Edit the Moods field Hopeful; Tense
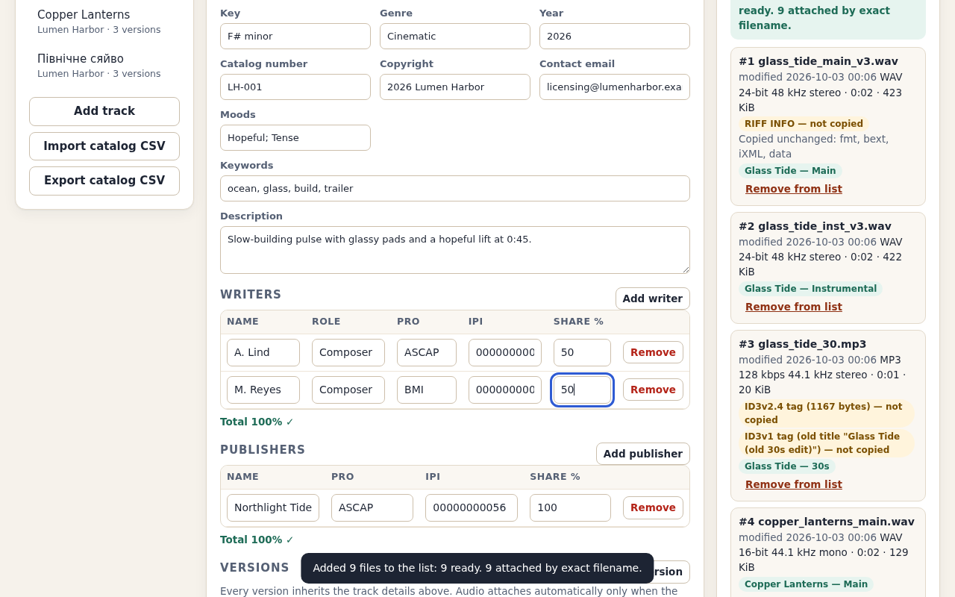Image resolution: width=955 pixels, height=597 pixels. [x=295, y=137]
